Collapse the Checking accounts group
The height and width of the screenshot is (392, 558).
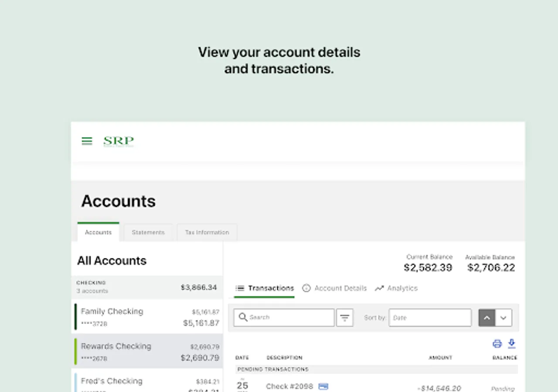147,287
